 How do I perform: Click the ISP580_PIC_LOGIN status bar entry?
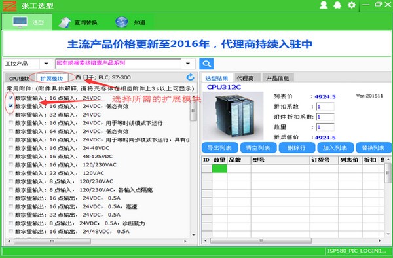coord(357,251)
